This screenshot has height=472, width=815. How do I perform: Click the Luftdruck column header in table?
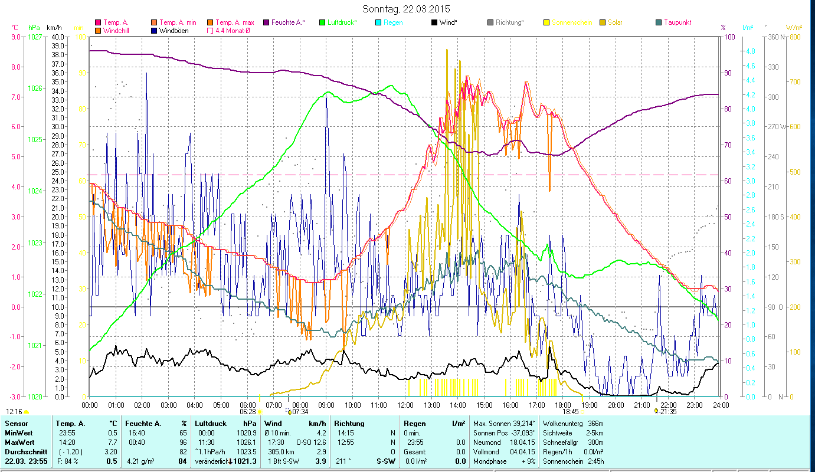pos(211,423)
